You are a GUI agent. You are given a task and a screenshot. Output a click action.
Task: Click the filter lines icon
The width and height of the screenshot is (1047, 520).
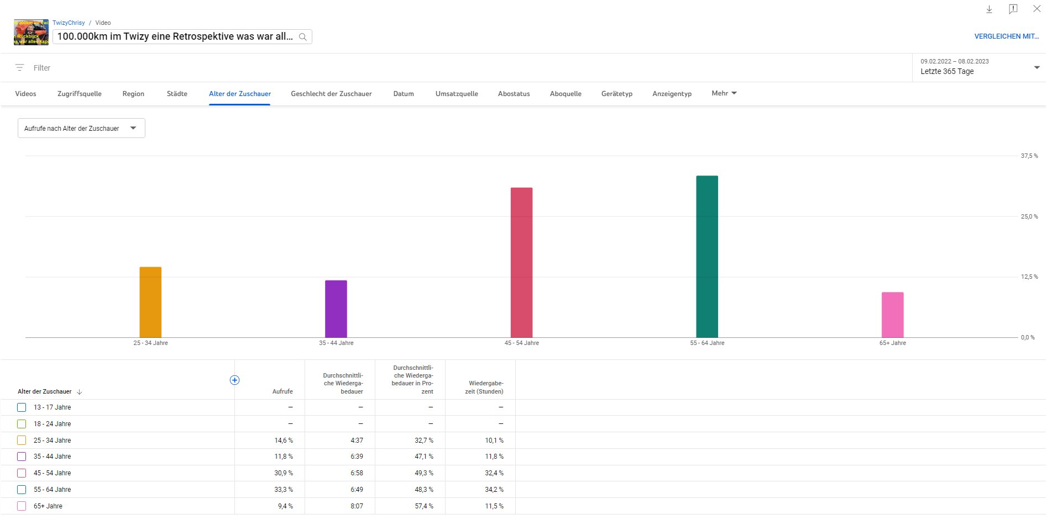[x=20, y=68]
